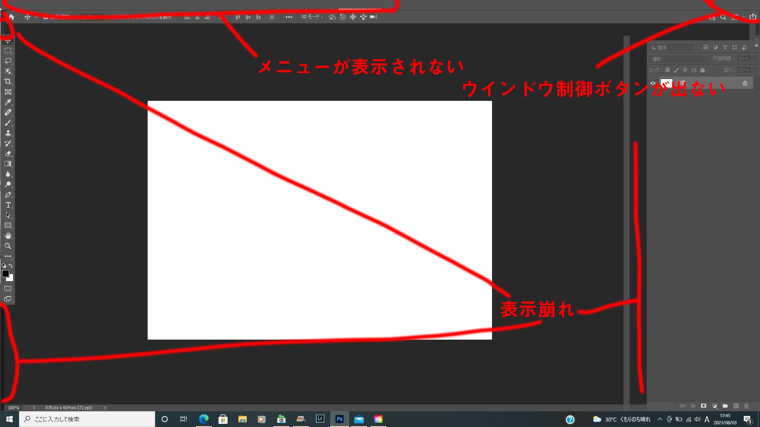Open the 通常 blend mode dropdown
Image resolution: width=760 pixels, height=427 pixels.
pos(679,59)
